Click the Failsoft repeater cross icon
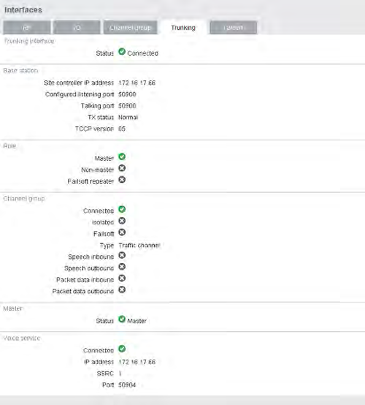The height and width of the screenshot is (405, 365). pos(122,180)
